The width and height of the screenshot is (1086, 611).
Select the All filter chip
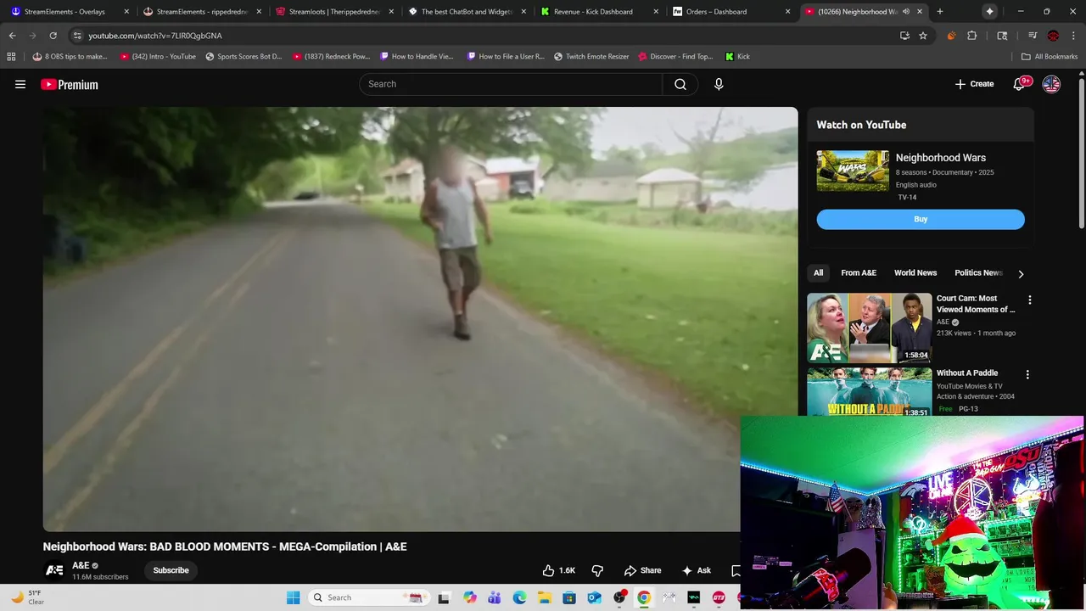(x=818, y=272)
